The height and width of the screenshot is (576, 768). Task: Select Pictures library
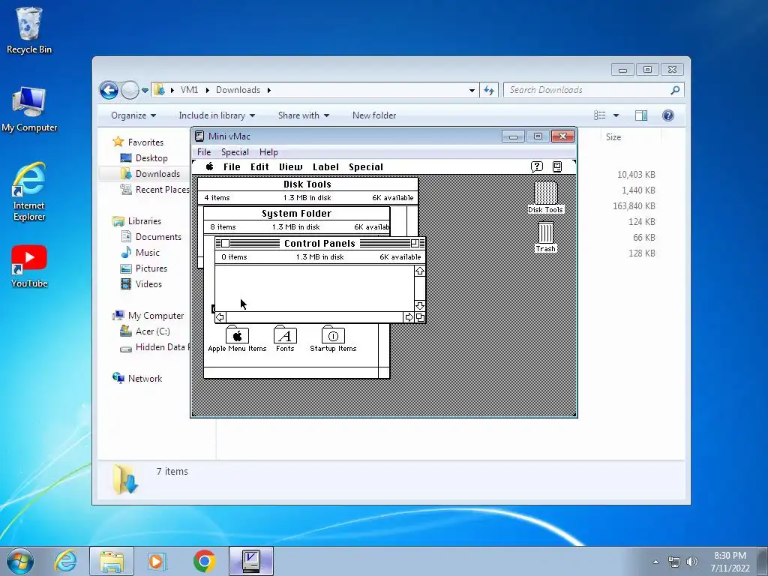pyautogui.click(x=151, y=268)
